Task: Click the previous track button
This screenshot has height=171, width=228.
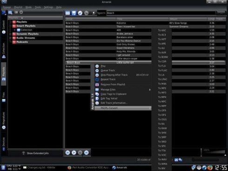Action: (67, 152)
